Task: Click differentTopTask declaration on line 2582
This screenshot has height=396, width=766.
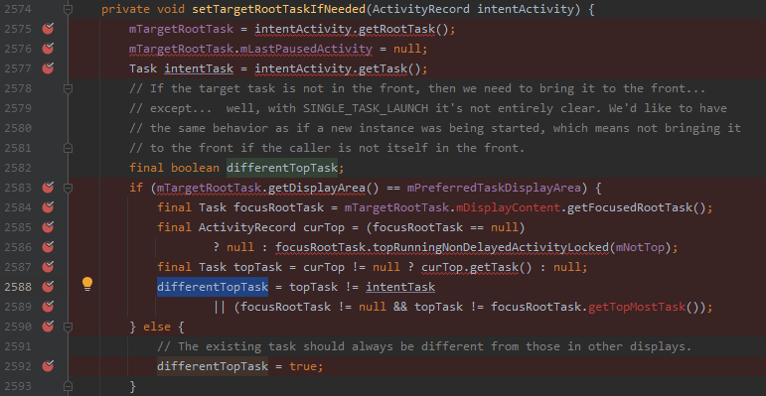Action: coord(282,168)
